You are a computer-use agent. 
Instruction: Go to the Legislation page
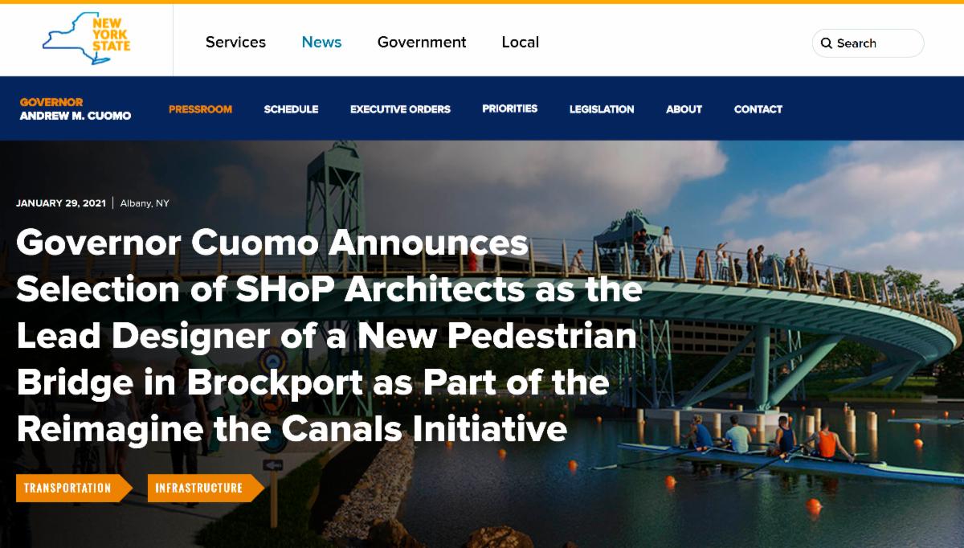[x=602, y=109]
